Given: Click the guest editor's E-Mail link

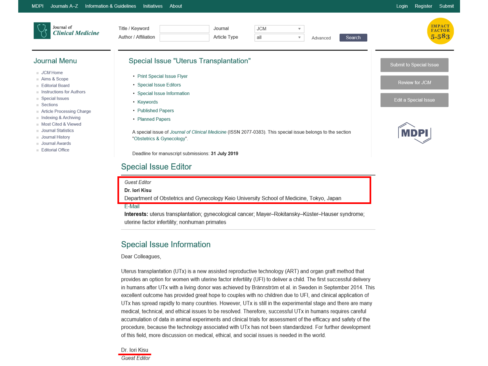Looking at the screenshot, I should coord(132,207).
